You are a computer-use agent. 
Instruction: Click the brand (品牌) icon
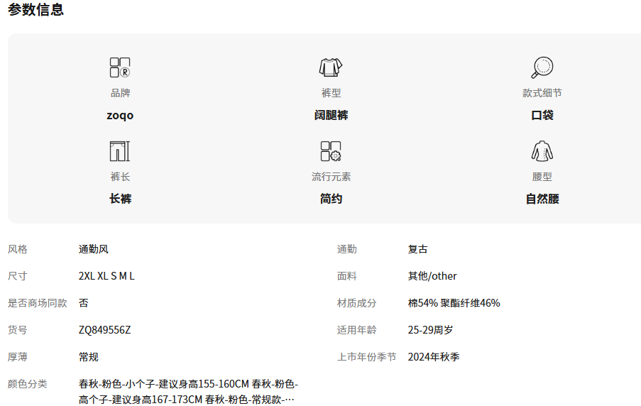point(120,67)
